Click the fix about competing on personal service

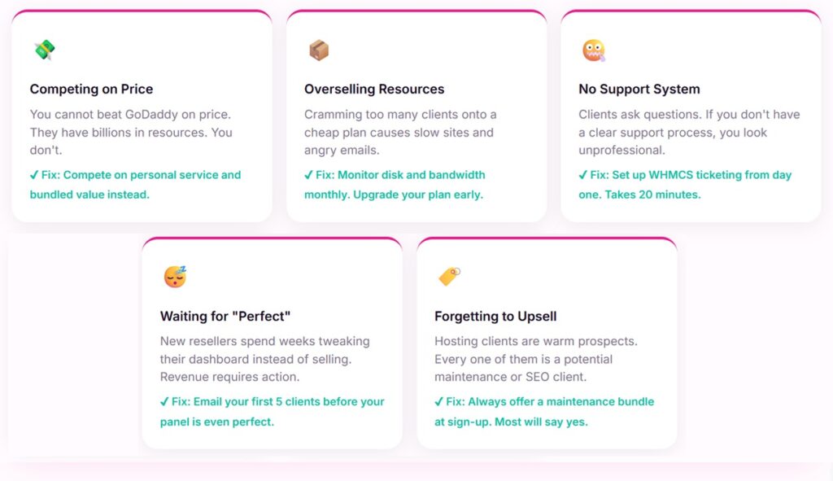click(x=135, y=185)
